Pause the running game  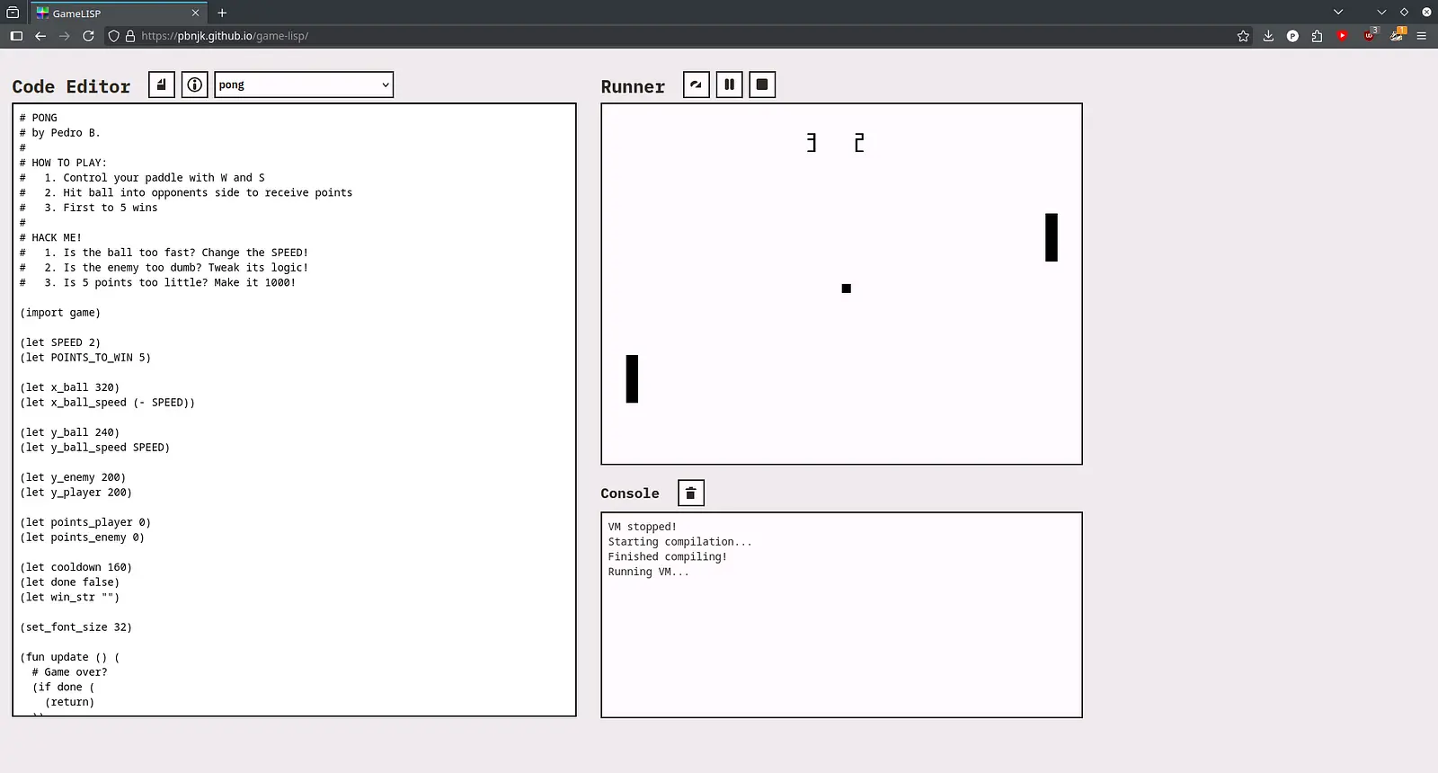pyautogui.click(x=729, y=84)
